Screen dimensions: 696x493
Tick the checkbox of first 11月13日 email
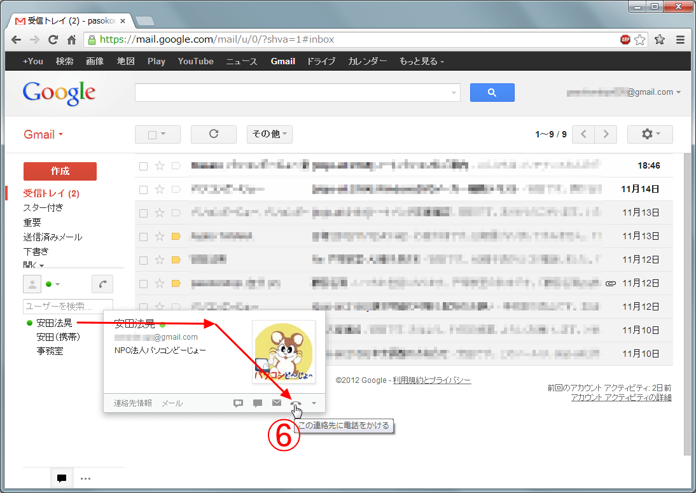[143, 213]
